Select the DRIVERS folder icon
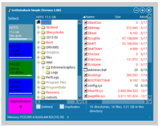The image size is (161, 126). [43, 47]
